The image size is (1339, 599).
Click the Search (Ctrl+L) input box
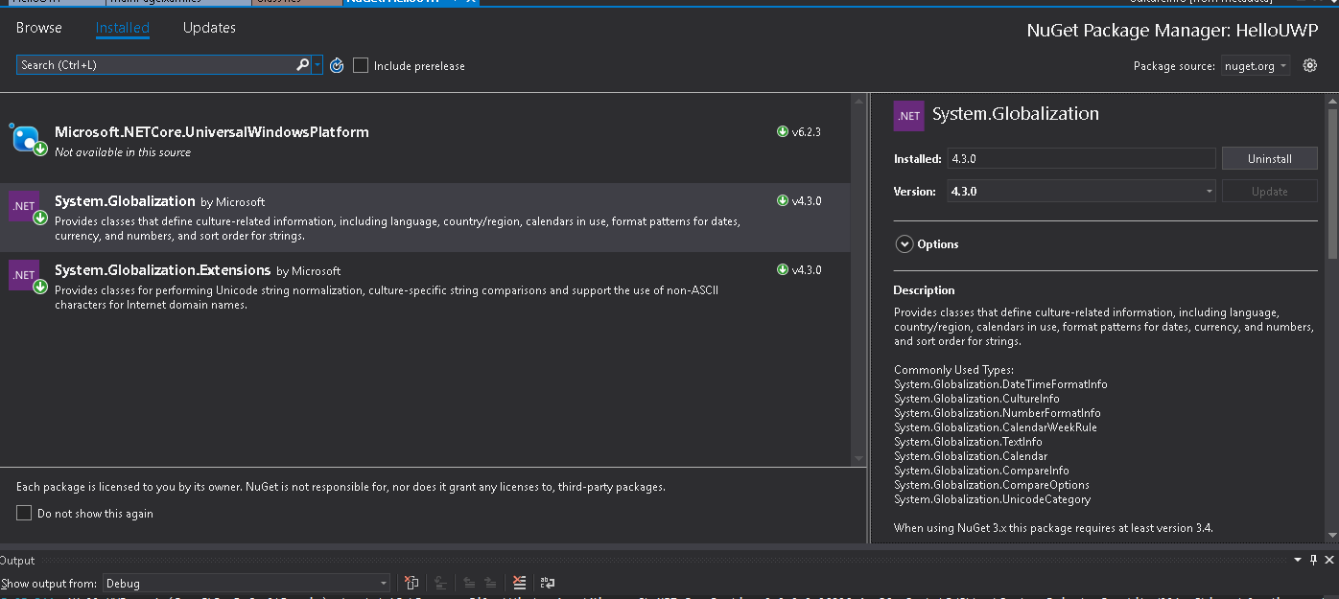155,65
